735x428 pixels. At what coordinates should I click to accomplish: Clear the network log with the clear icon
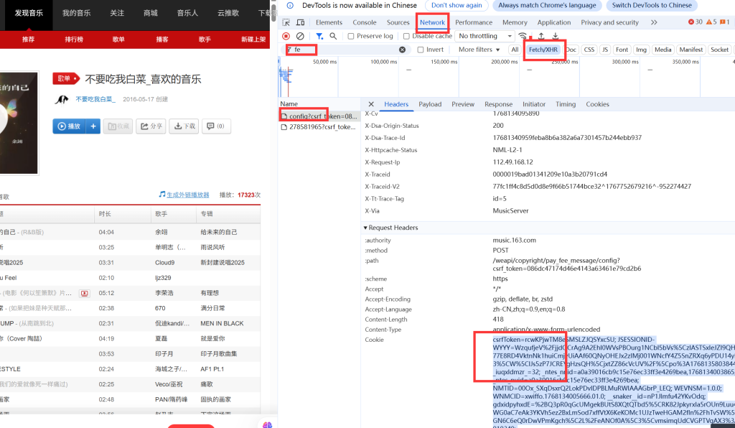[x=300, y=36]
